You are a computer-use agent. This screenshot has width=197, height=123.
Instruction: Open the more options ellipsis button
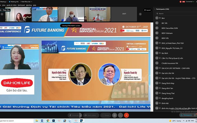(120, 115)
